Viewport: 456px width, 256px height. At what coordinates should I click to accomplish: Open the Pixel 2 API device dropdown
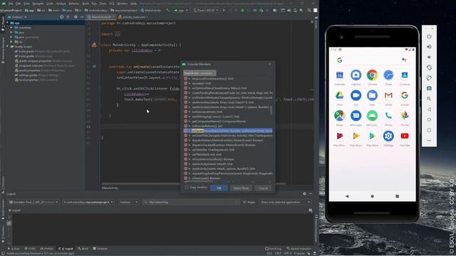point(206,10)
